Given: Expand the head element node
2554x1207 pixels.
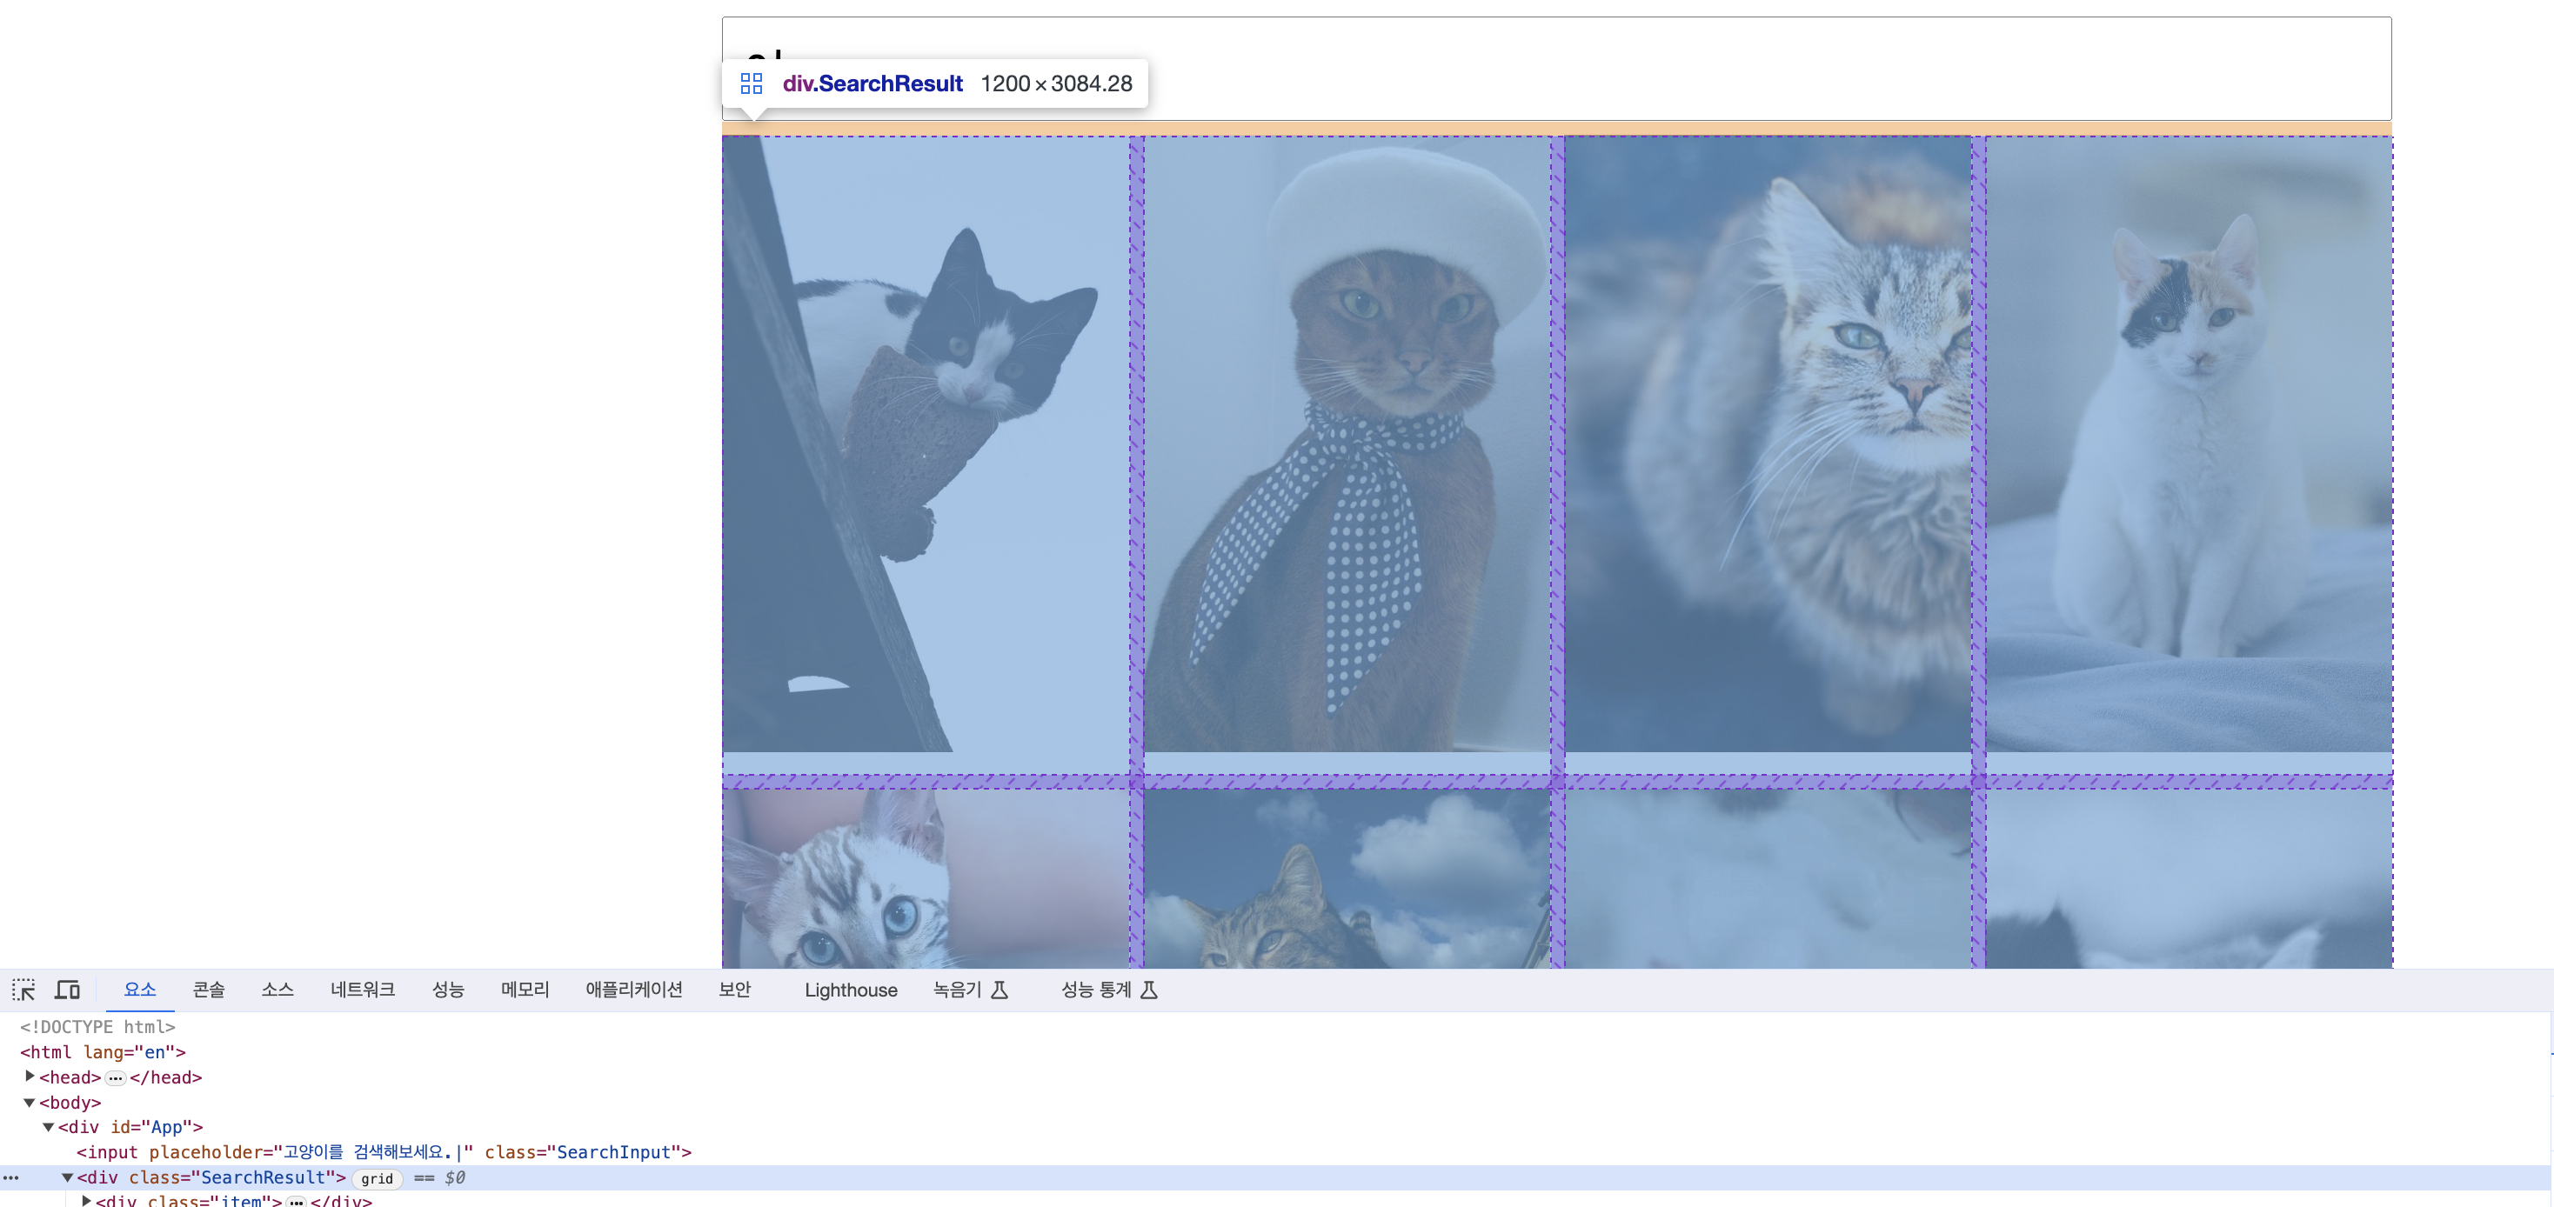Looking at the screenshot, I should (30, 1077).
